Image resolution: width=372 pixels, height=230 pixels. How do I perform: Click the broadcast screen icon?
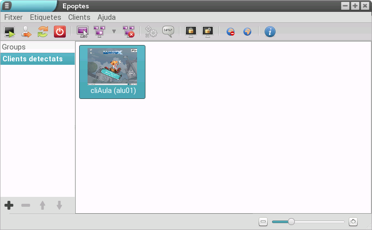99,32
